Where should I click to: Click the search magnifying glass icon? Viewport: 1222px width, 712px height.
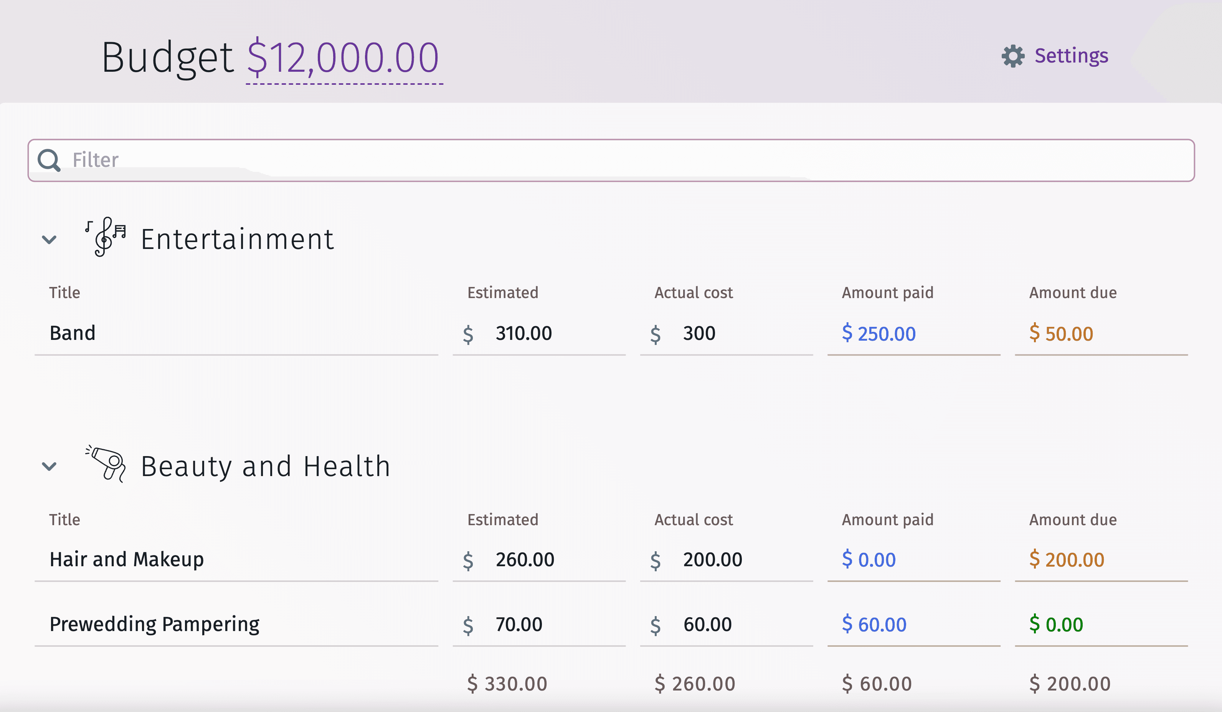[48, 161]
